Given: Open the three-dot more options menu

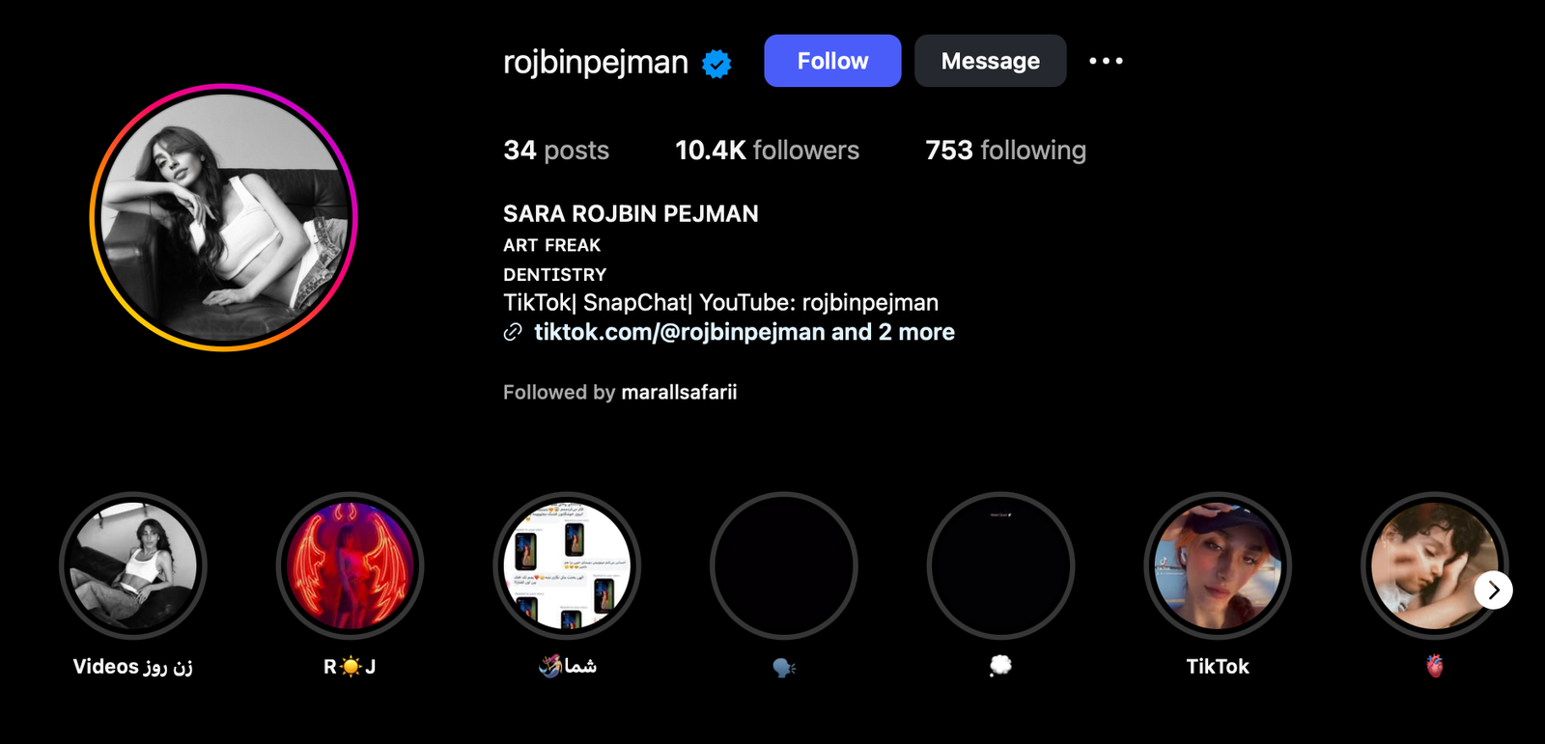Looking at the screenshot, I should point(1106,61).
